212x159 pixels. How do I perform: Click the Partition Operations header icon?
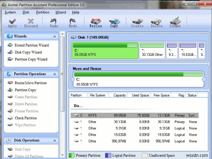[9, 74]
